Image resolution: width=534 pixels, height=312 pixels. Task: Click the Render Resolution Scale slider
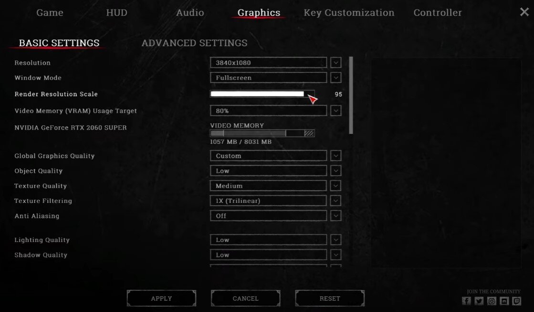point(262,94)
